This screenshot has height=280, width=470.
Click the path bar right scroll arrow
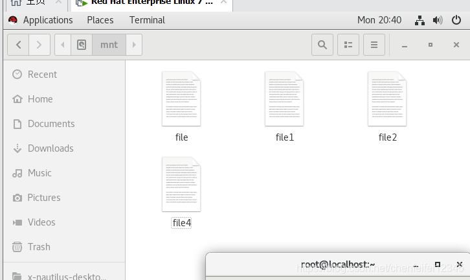click(134, 45)
